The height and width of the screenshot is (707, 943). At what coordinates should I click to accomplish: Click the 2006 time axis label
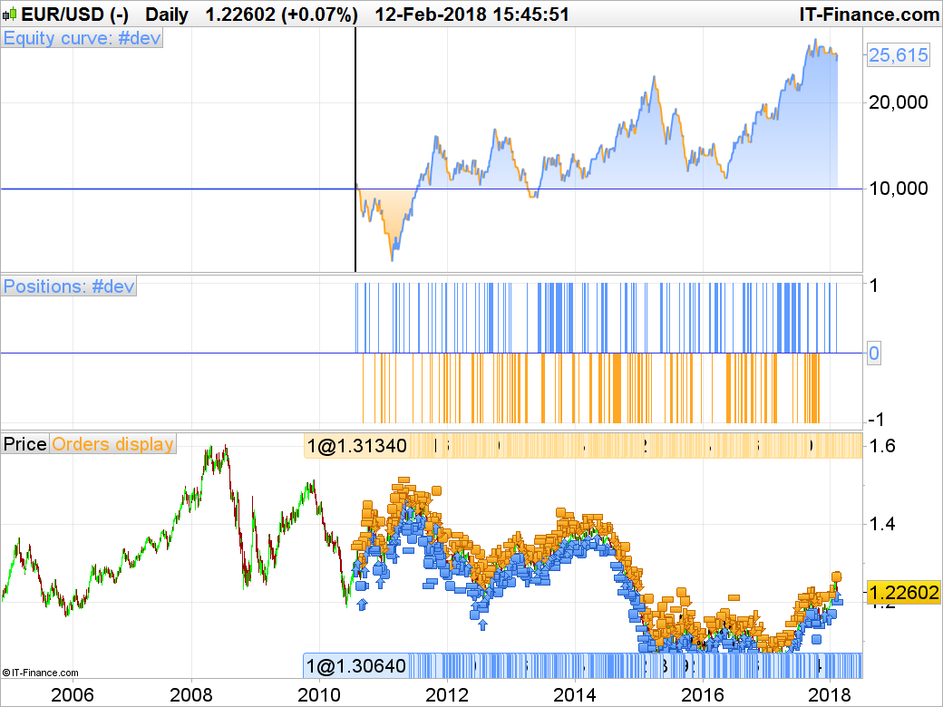(x=73, y=695)
